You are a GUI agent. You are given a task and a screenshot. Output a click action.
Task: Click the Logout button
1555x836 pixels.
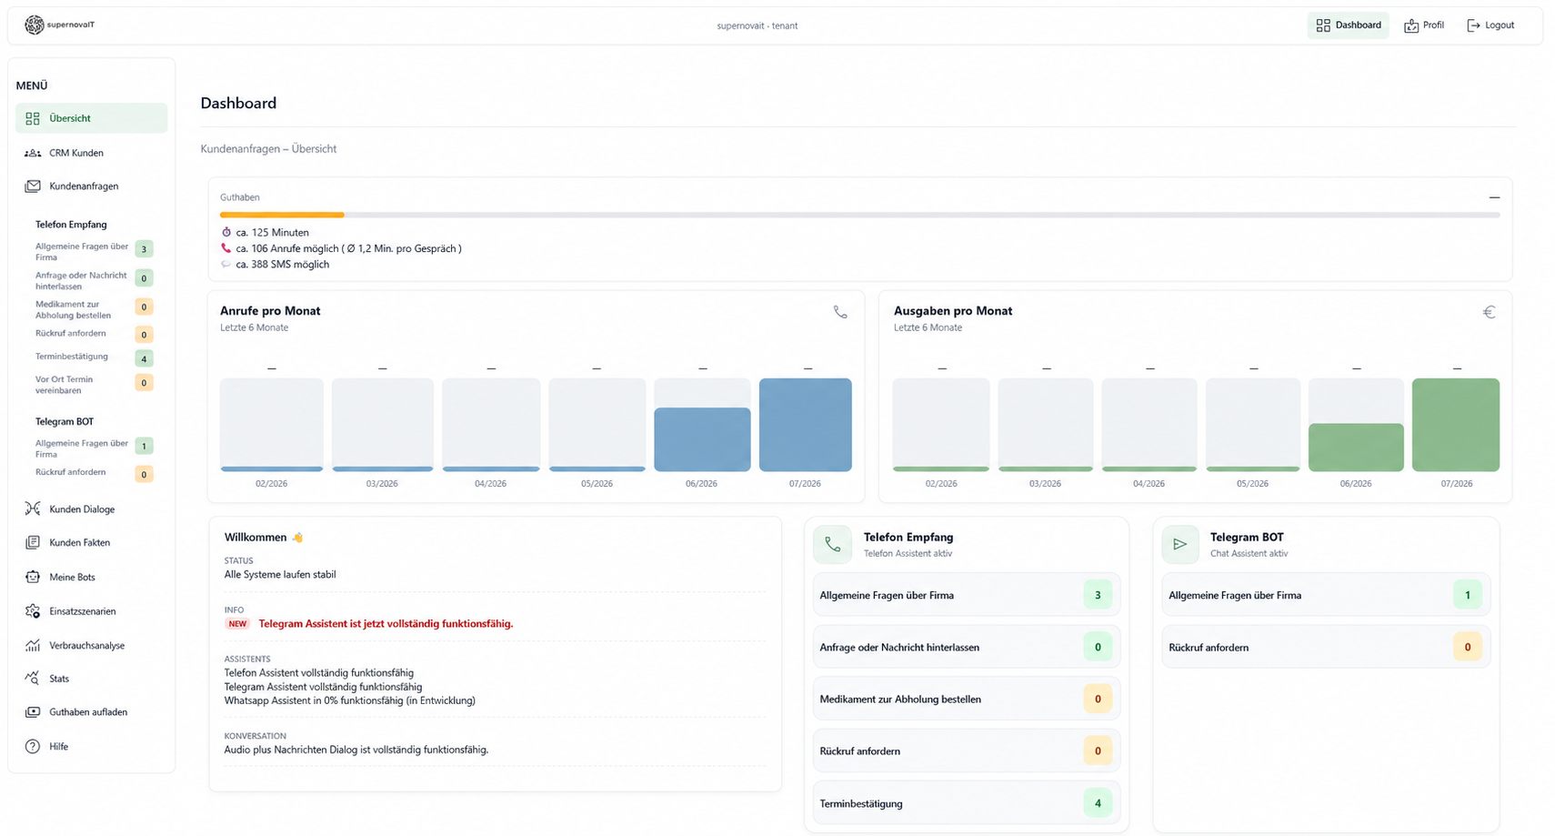1490,25
